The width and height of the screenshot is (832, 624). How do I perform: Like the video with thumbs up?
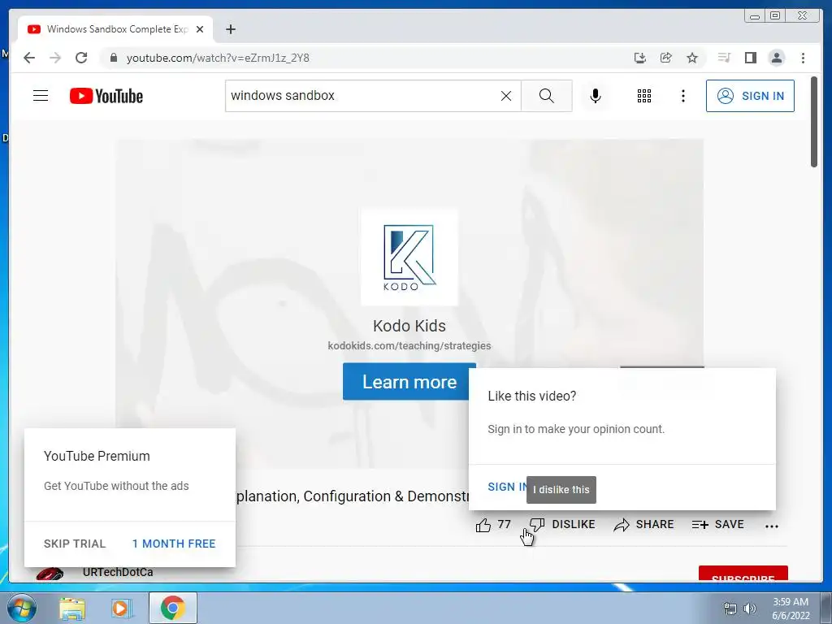pos(483,525)
